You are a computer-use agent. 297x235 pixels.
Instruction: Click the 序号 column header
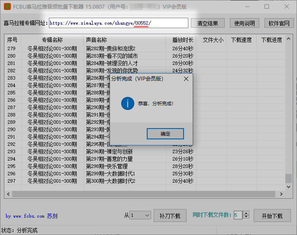(x=13, y=40)
